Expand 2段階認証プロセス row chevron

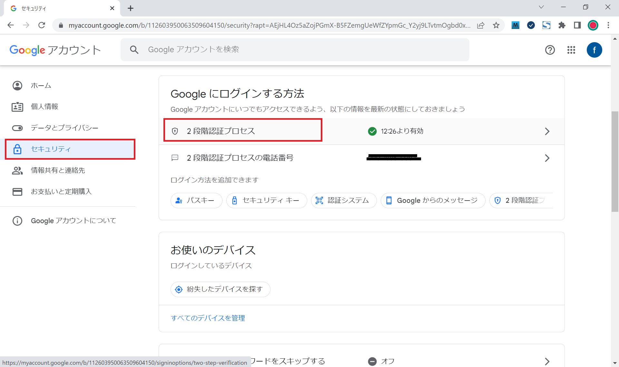pyautogui.click(x=547, y=131)
